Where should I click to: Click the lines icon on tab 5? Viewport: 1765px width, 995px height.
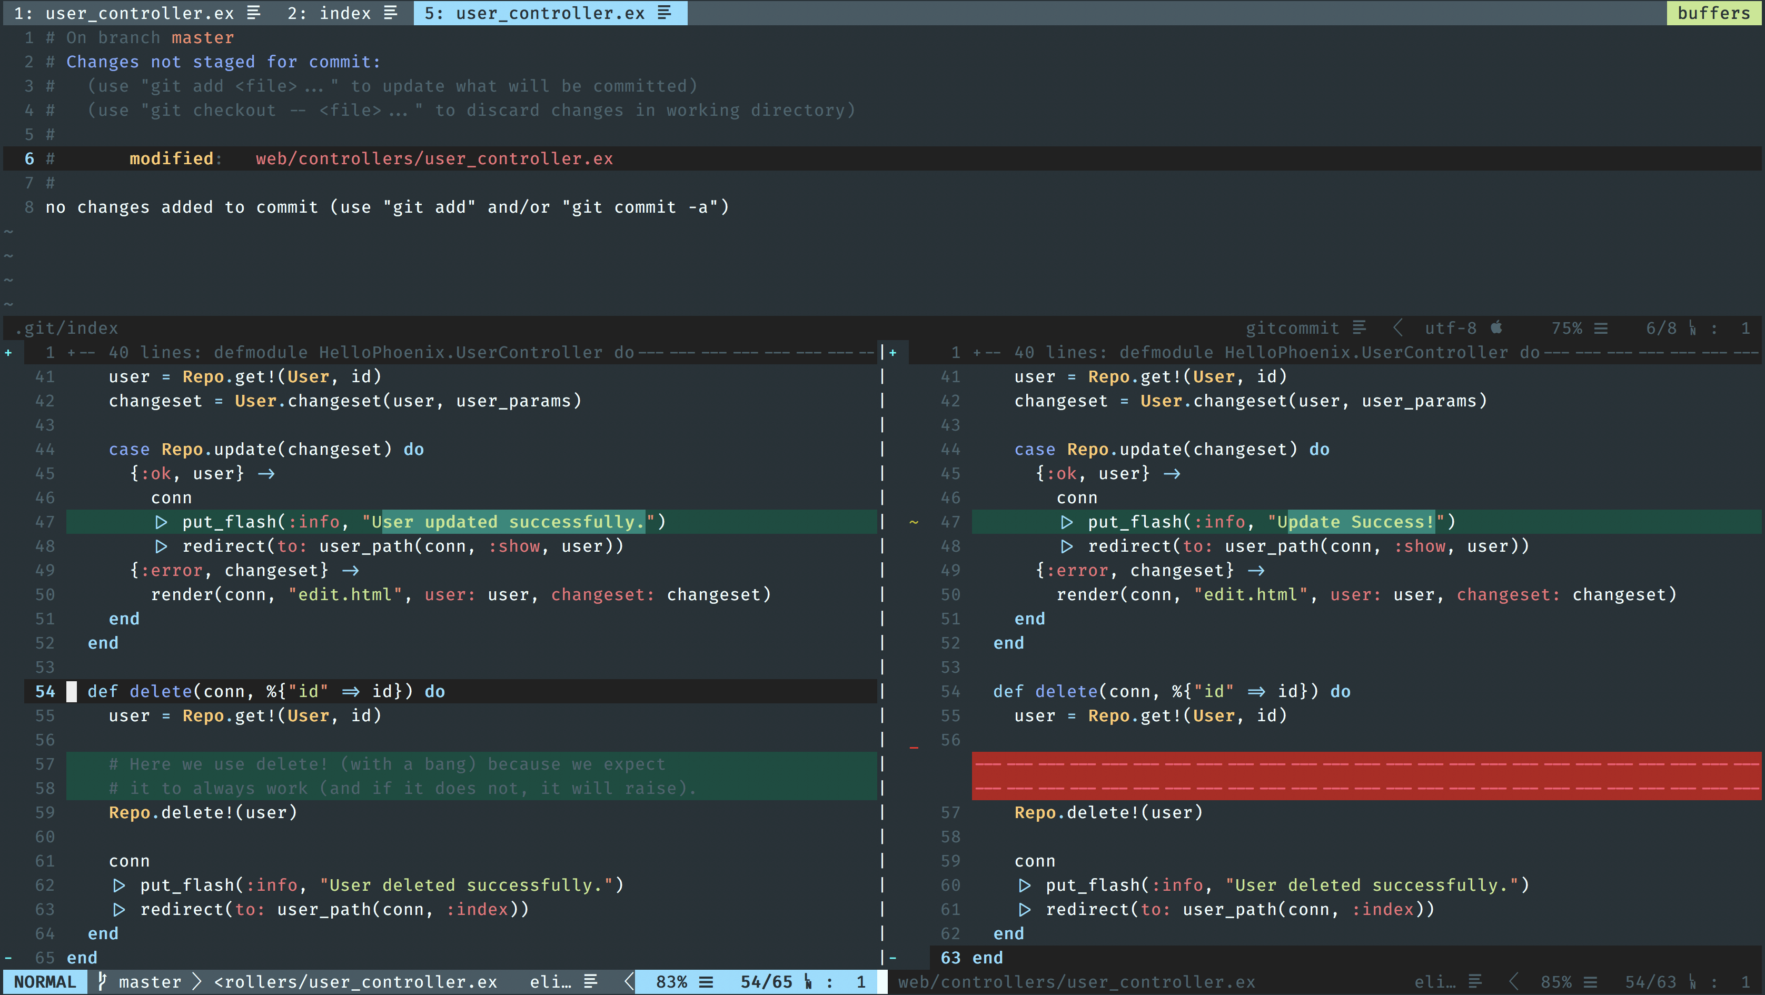pos(665,13)
